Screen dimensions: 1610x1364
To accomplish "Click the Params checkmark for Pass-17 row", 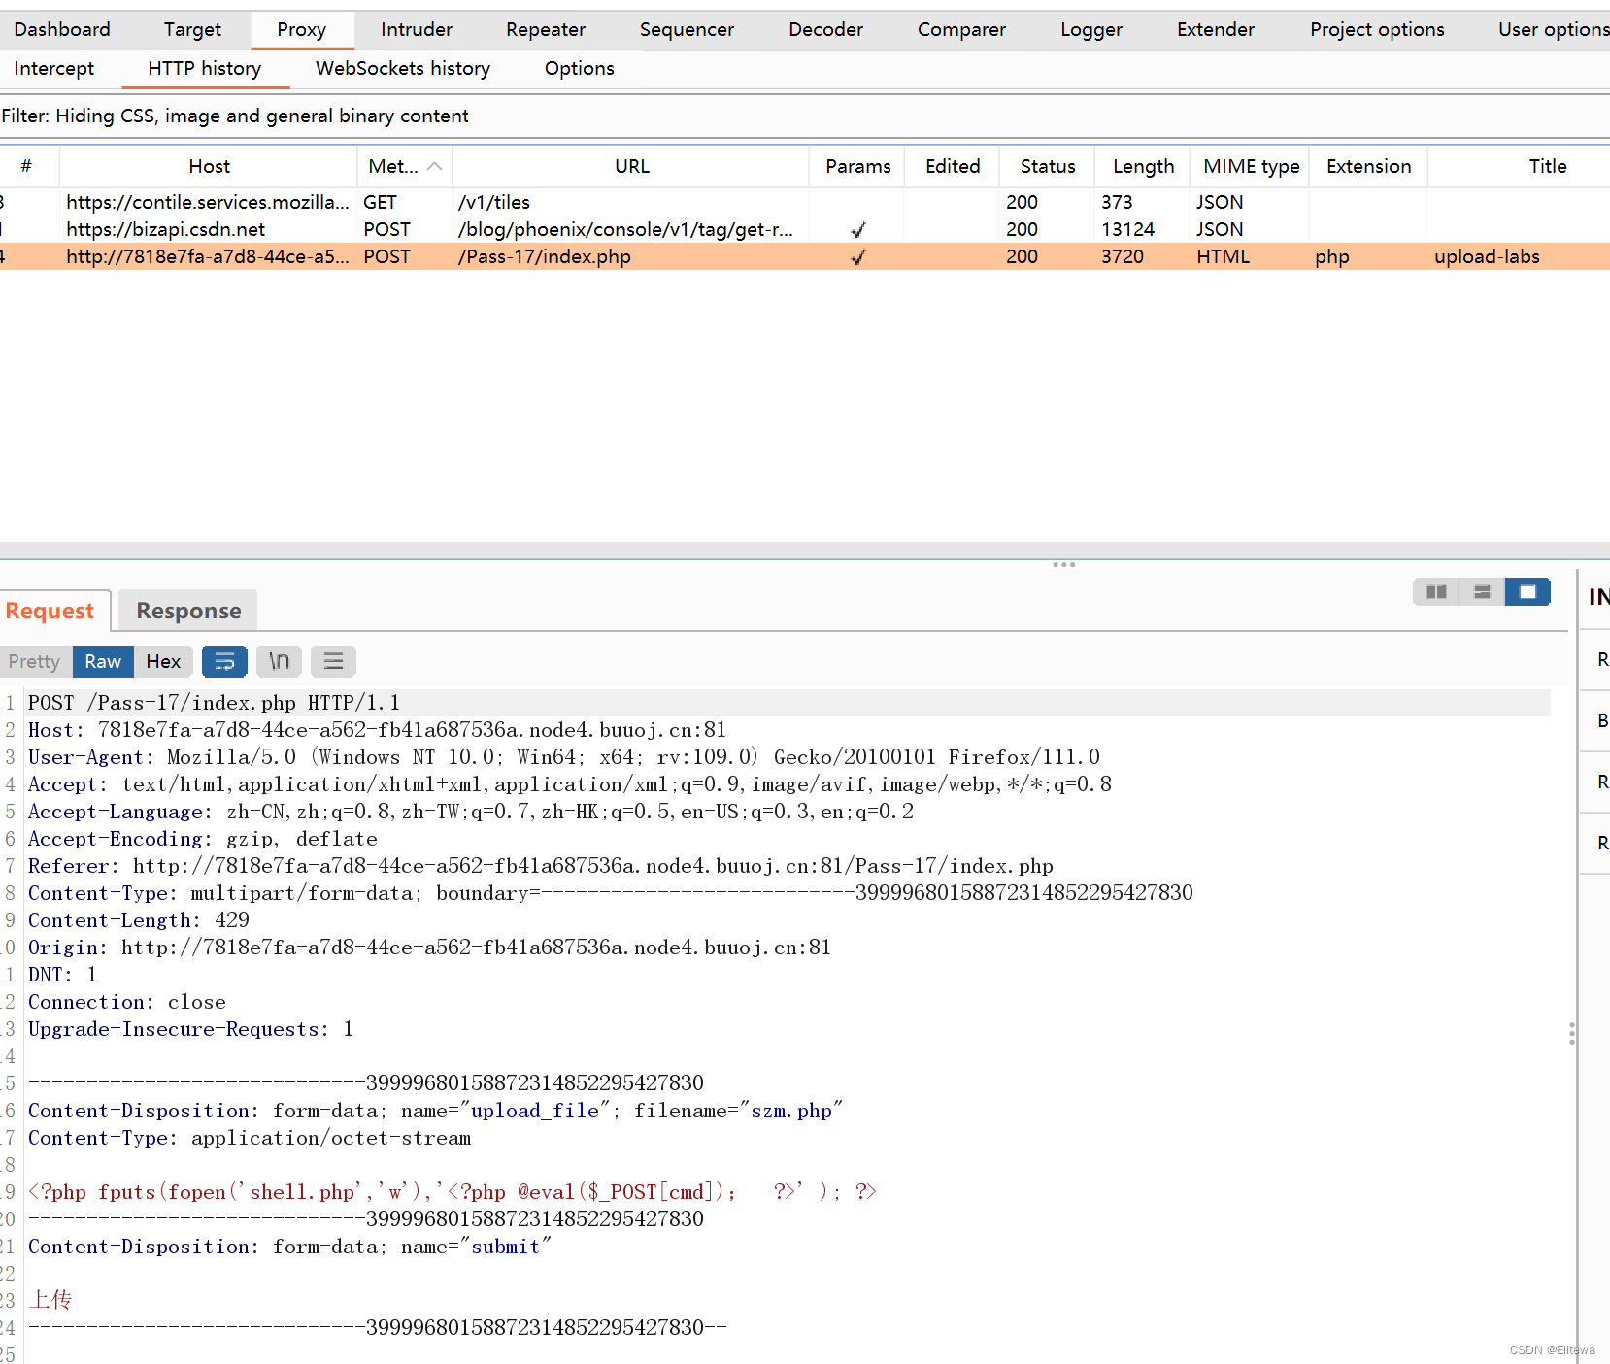I will (x=857, y=257).
